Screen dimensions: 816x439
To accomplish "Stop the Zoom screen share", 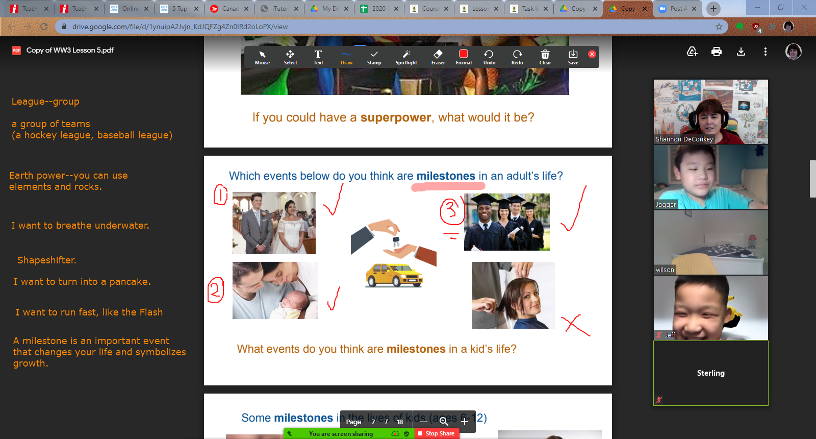I will coord(437,433).
